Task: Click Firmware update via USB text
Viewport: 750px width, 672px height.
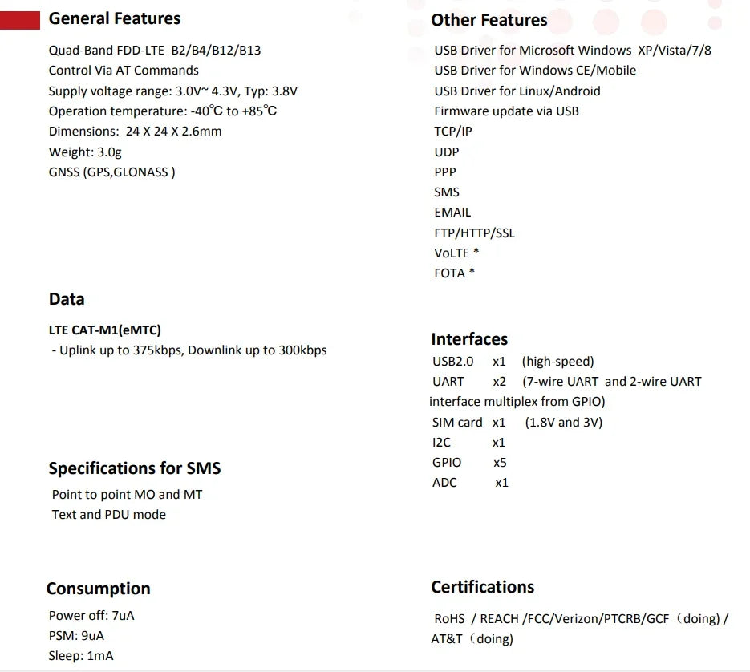Action: tap(506, 111)
